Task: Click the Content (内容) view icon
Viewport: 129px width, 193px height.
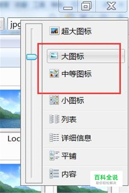Action: coord(54,174)
